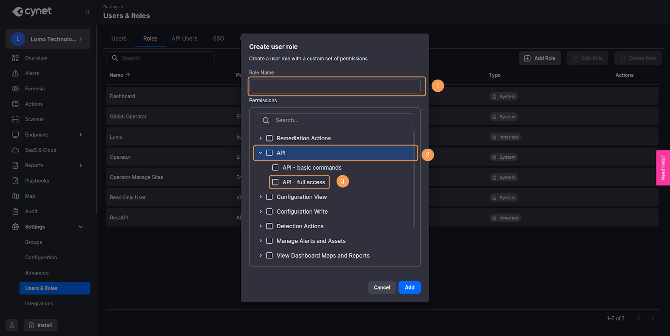Switch to the API Users tab
670x336 pixels.
(x=184, y=39)
